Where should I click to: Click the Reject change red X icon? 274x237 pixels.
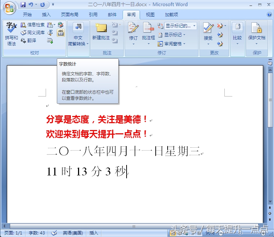coord(220,26)
